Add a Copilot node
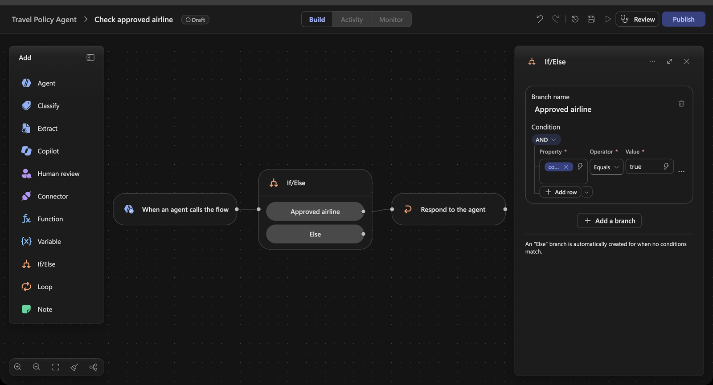 tap(57, 151)
